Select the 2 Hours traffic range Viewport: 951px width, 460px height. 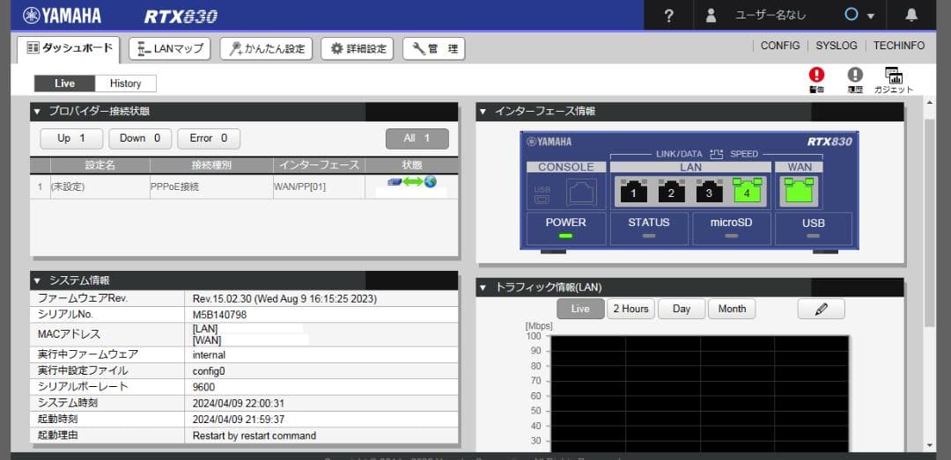point(630,309)
